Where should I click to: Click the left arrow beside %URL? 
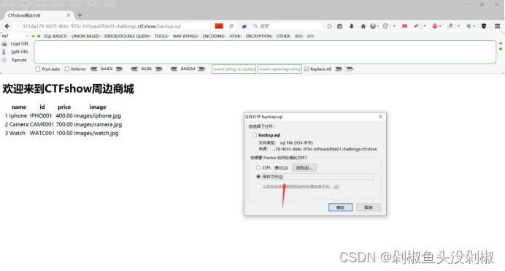pyautogui.click(x=134, y=69)
